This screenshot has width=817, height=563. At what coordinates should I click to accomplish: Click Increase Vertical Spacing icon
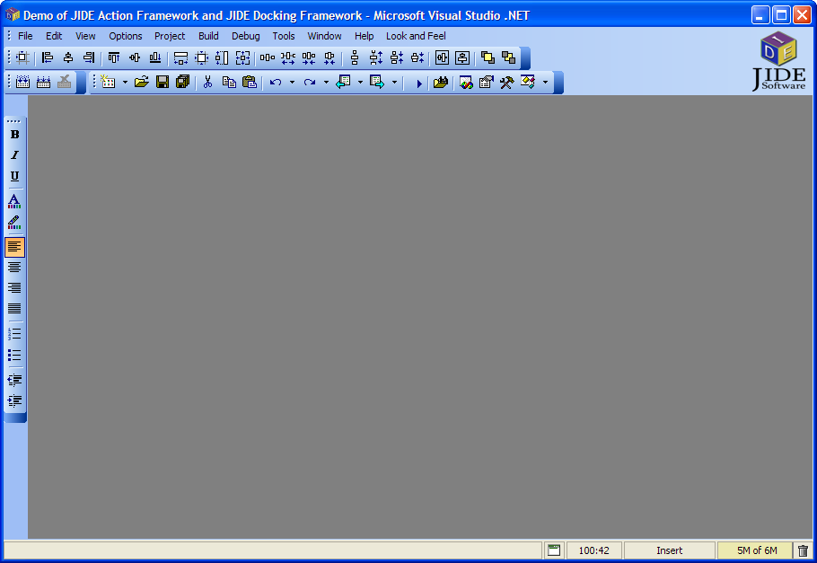coord(375,57)
